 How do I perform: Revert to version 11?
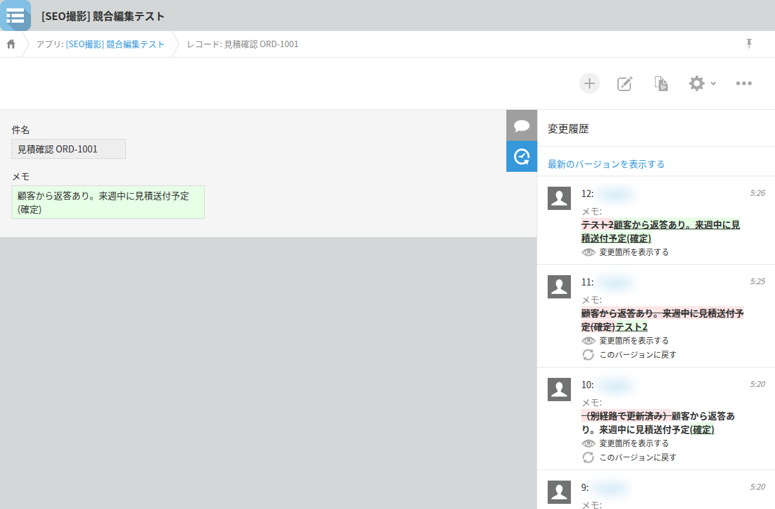pyautogui.click(x=630, y=355)
